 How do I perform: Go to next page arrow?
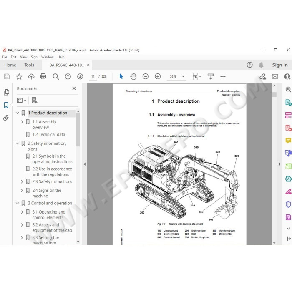(x=80, y=76)
